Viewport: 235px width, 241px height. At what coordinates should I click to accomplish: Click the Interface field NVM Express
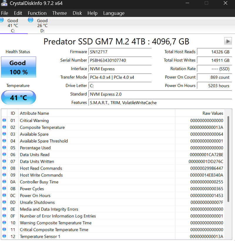(x=120, y=69)
